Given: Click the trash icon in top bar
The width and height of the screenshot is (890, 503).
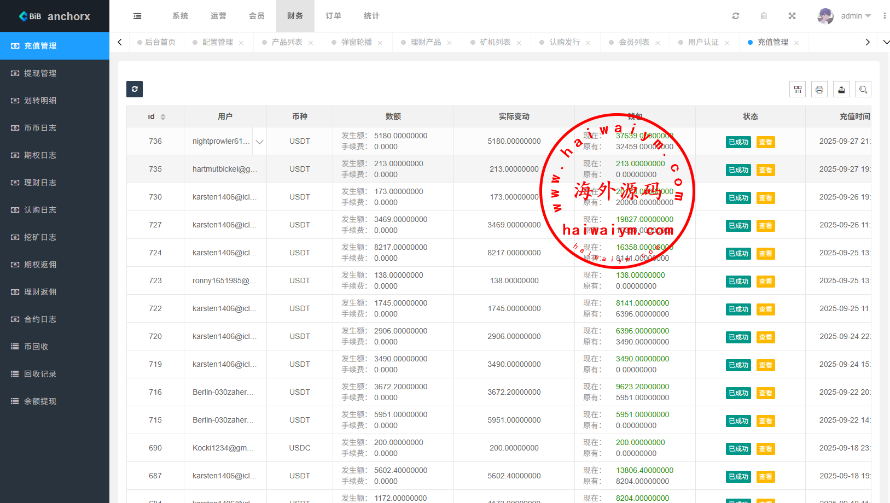Looking at the screenshot, I should (764, 16).
